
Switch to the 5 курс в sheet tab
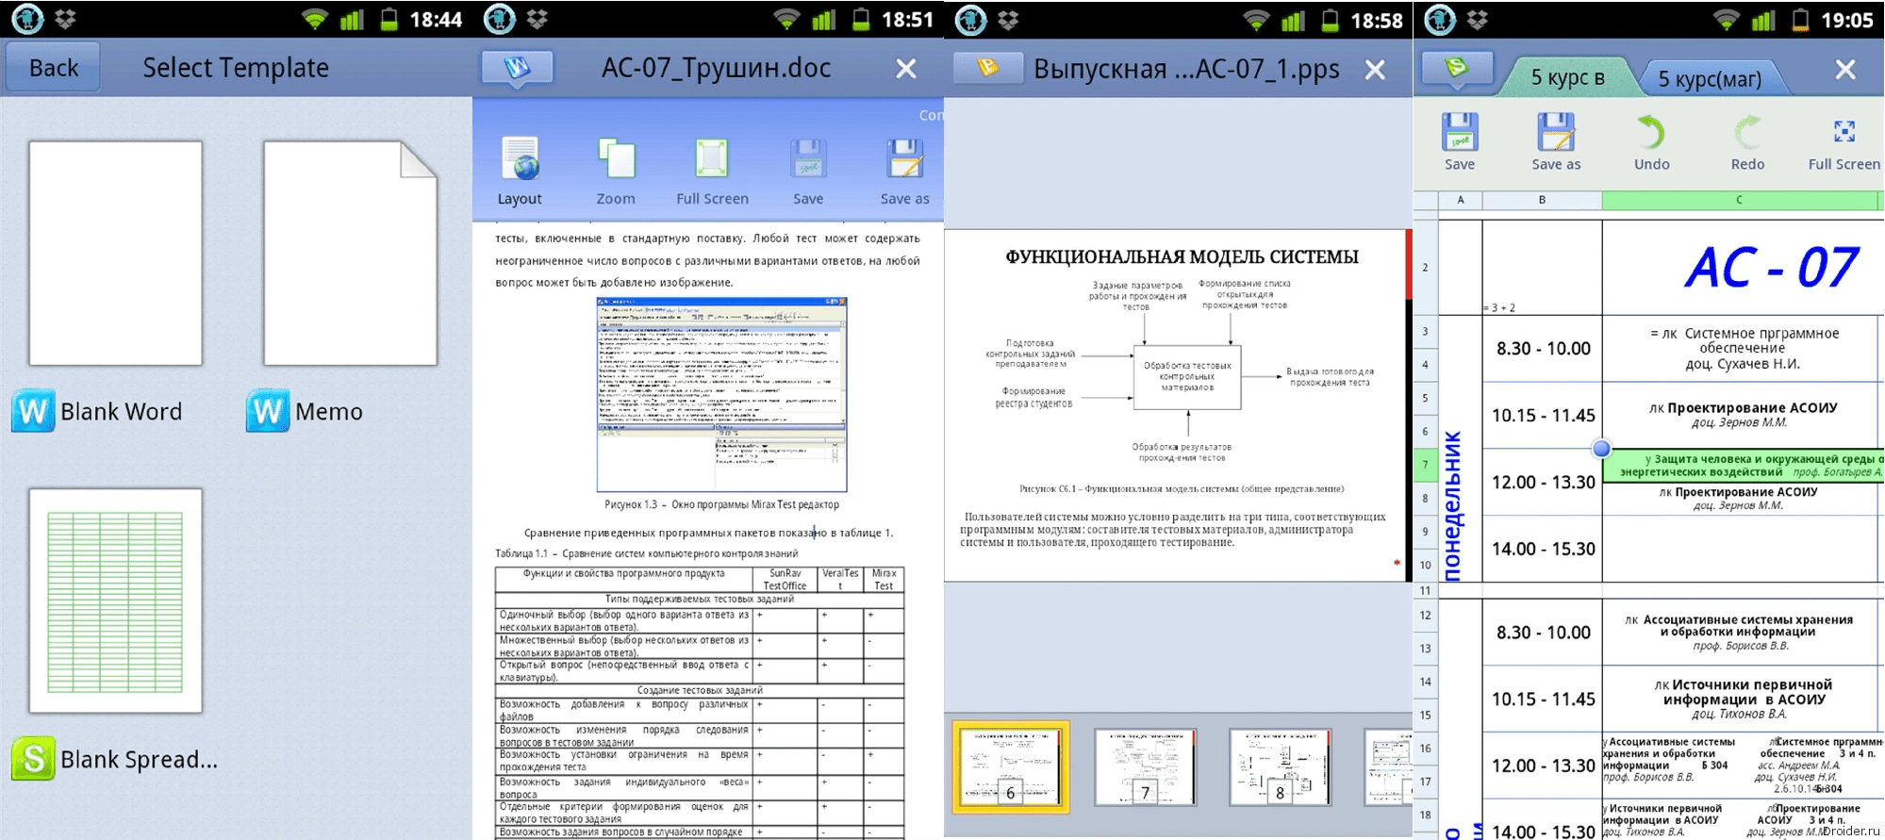point(1567,77)
